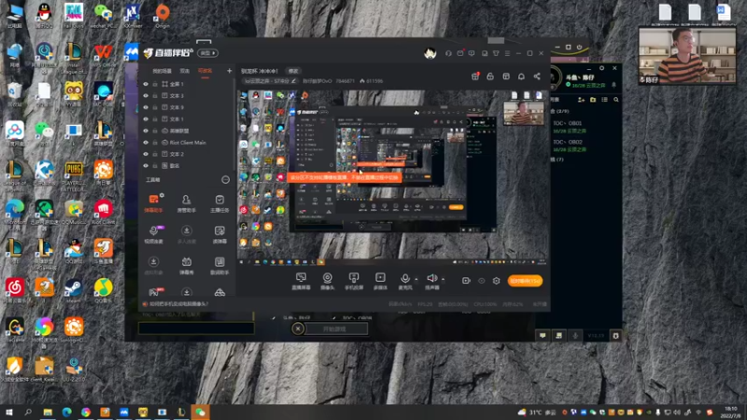The image size is (747, 420).
Task: Toggle visibility of the 文本 2 source
Action: (146, 154)
